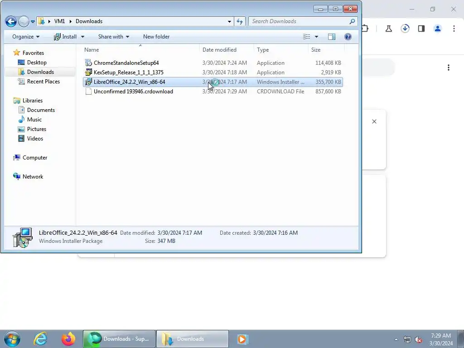Dismiss the Chrome card with X
Screen dimensions: 464x348
click(x=374, y=121)
